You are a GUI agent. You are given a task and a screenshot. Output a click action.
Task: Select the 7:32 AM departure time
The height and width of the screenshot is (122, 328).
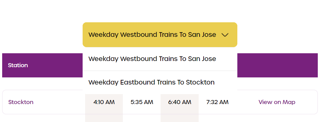(217, 102)
